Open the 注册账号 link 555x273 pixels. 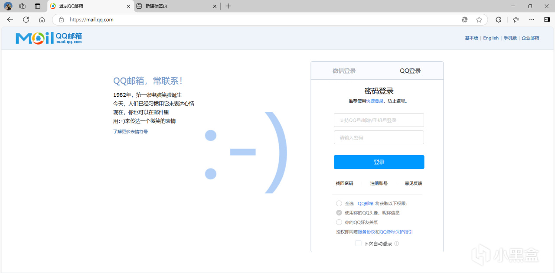[379, 183]
